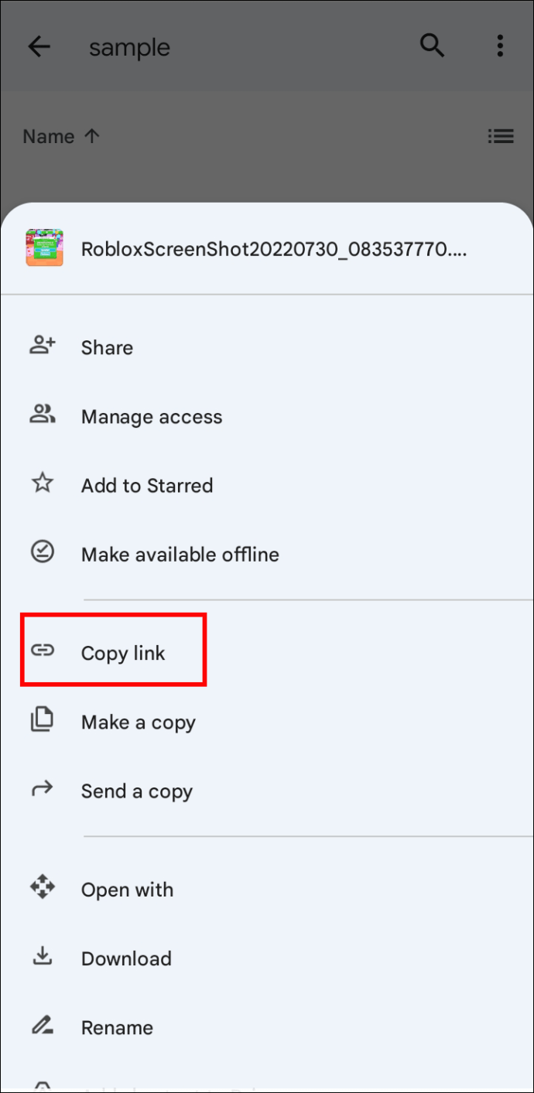Tap the RobloxScreenShot file name header
This screenshot has width=534, height=1093.
[274, 249]
